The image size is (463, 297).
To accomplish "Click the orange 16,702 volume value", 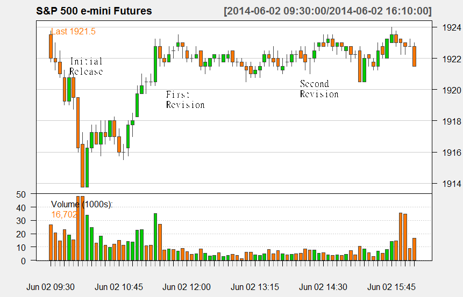I will point(65,214).
